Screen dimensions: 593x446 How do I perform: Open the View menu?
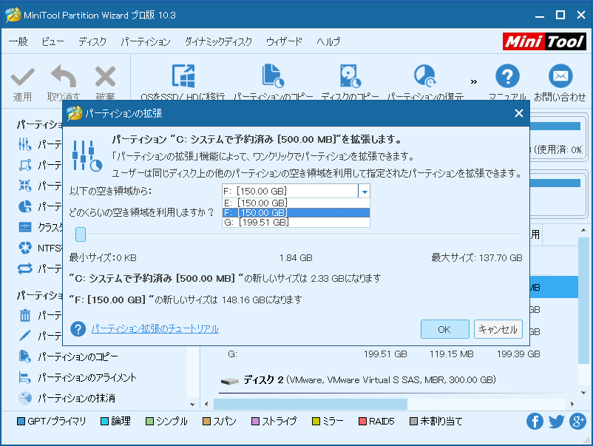click(52, 41)
